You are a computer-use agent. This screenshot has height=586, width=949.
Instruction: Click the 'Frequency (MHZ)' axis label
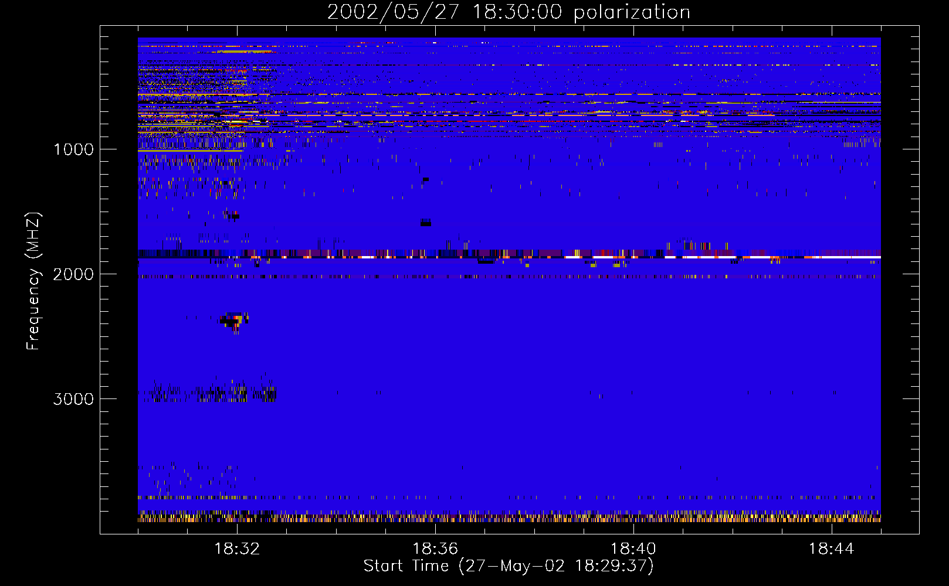pos(33,281)
